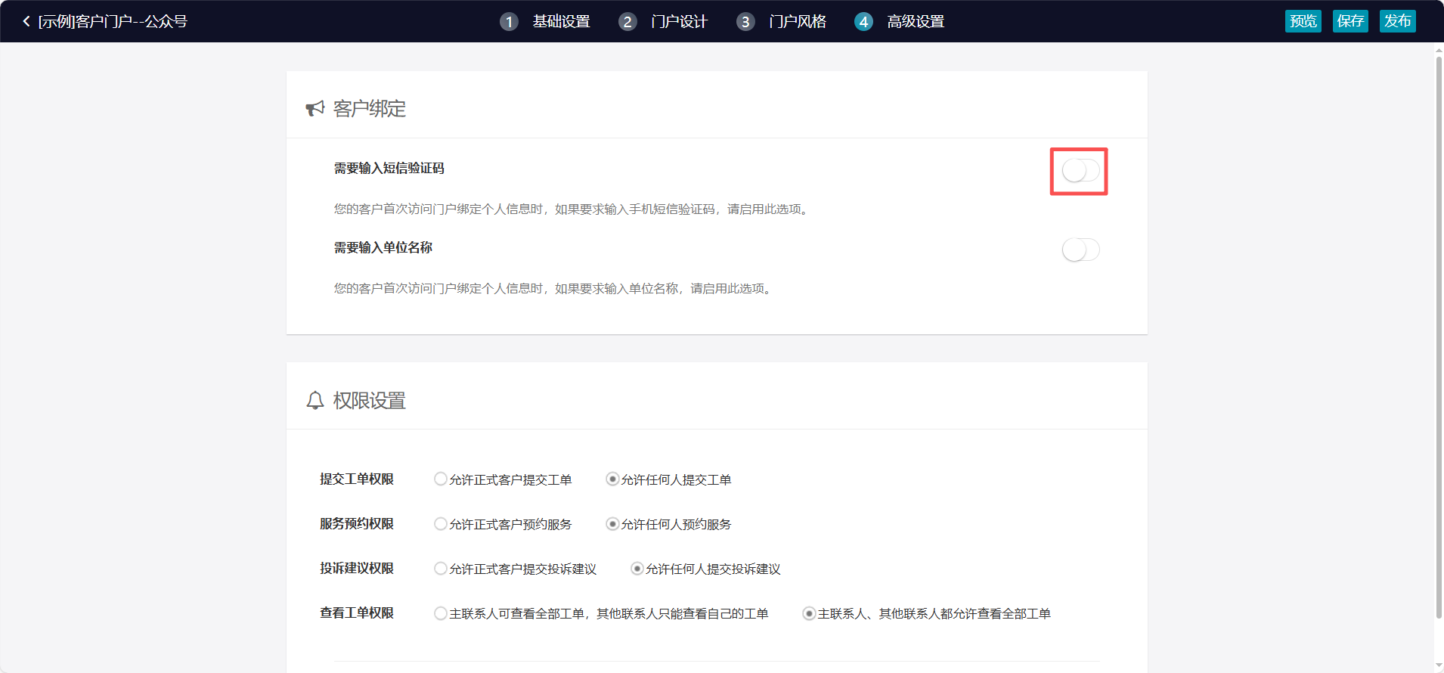Image resolution: width=1444 pixels, height=673 pixels.
Task: Click the bell icon next to 权限设置
Action: point(315,401)
